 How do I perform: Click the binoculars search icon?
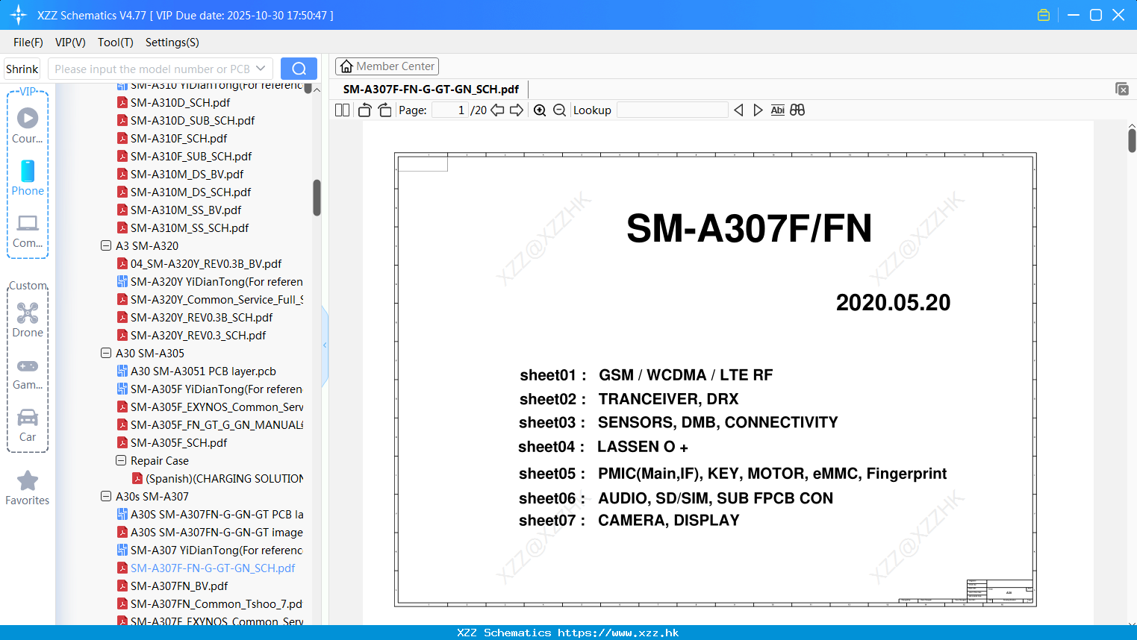[x=797, y=110]
